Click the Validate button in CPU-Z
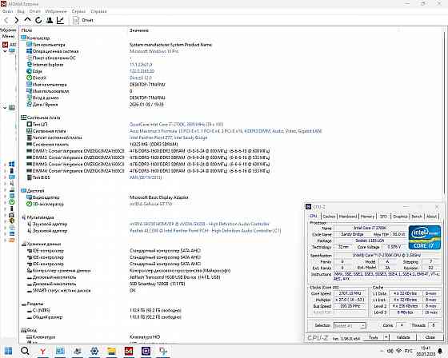 403,337
